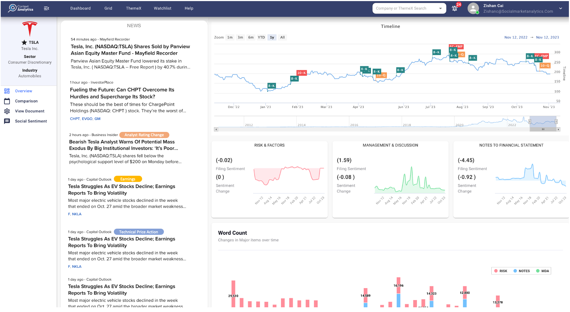Set chart zoom to 6m
The width and height of the screenshot is (570, 312).
click(x=251, y=37)
